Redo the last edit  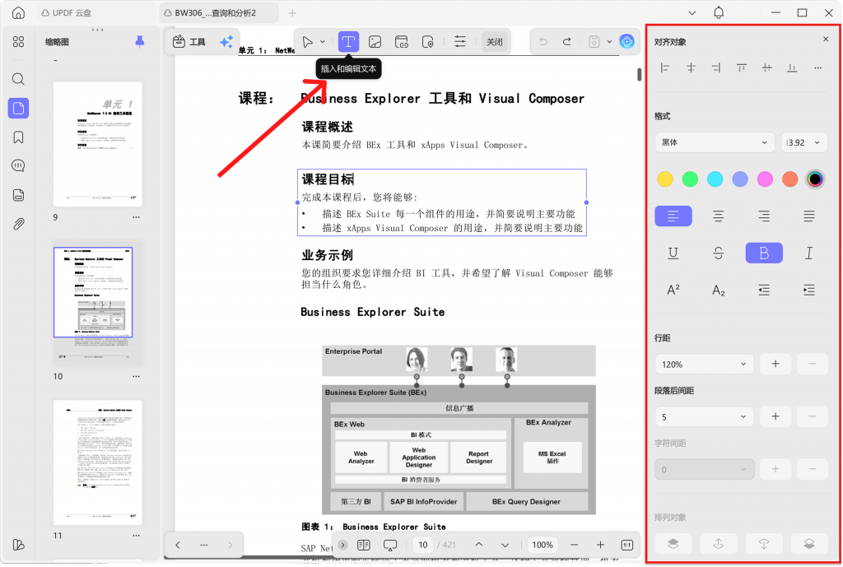[566, 42]
